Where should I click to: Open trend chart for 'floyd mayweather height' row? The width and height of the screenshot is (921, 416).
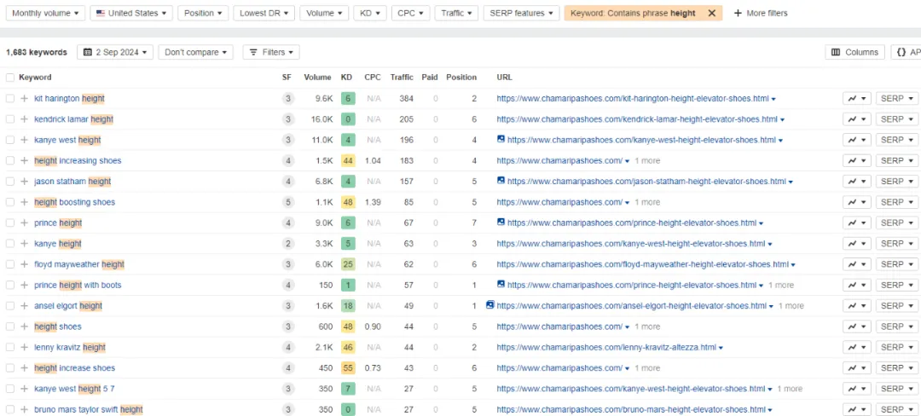click(855, 264)
